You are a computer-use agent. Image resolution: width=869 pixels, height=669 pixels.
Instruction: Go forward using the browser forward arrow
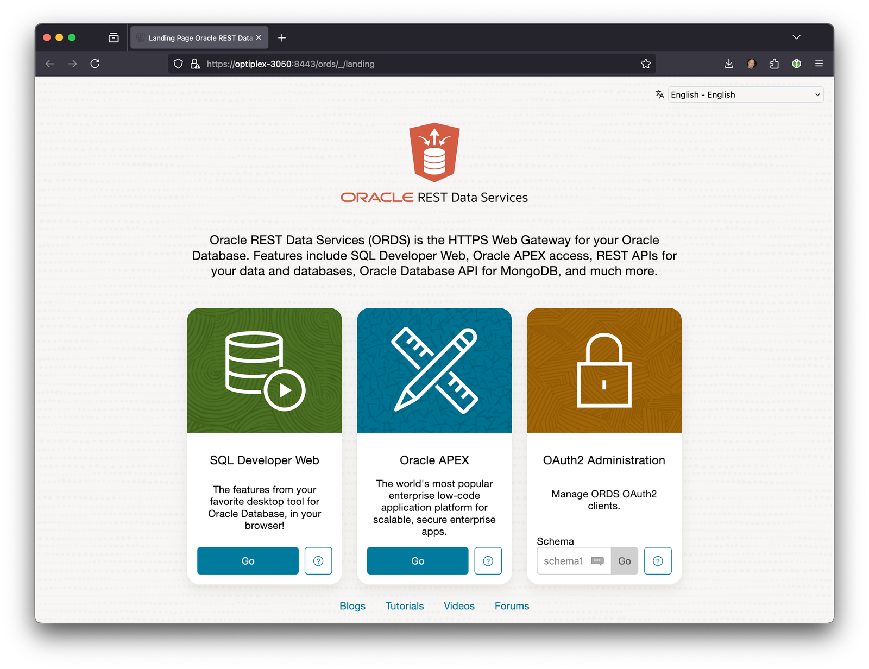72,64
